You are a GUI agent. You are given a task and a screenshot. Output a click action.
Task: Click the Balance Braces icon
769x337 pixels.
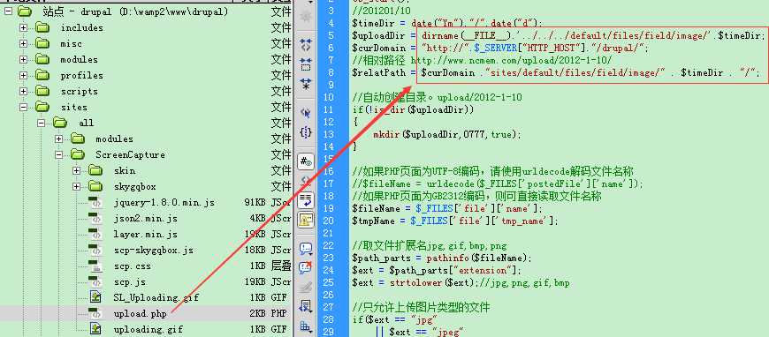(x=306, y=131)
